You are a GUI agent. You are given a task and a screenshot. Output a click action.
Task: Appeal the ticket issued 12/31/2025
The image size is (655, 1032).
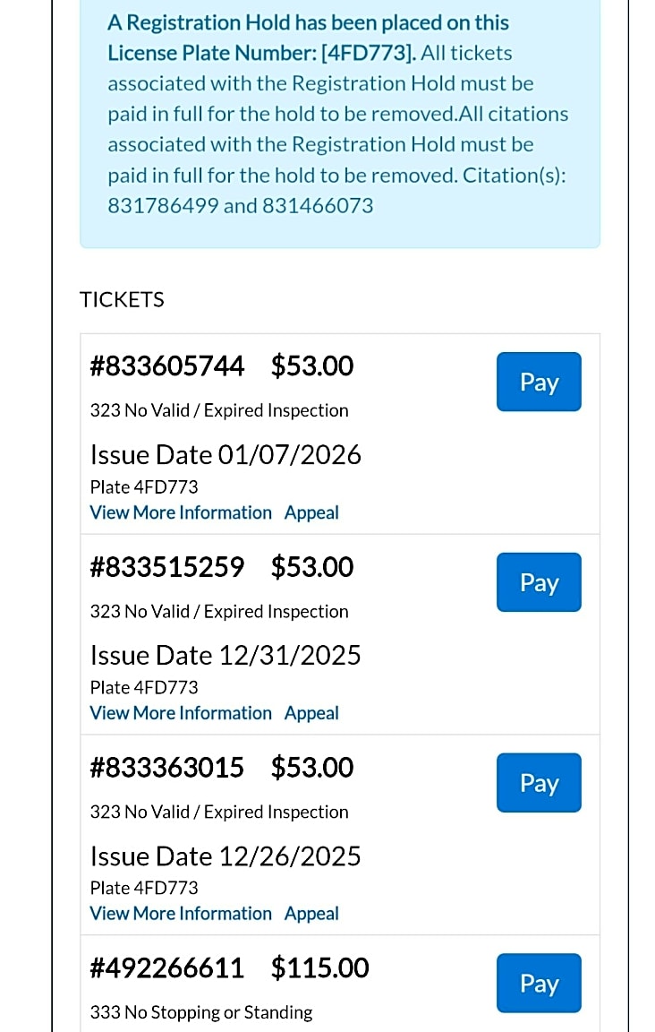tap(311, 714)
